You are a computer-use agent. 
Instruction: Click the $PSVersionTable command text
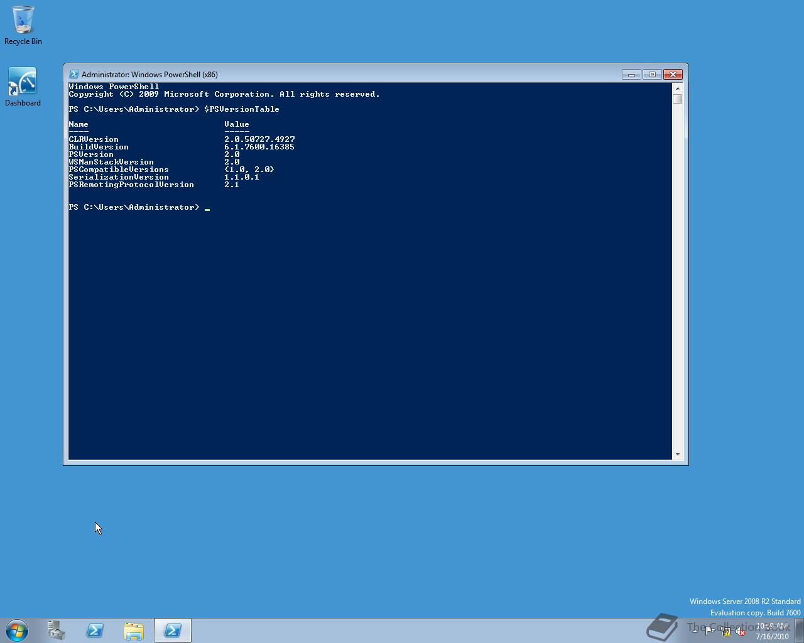click(x=242, y=109)
